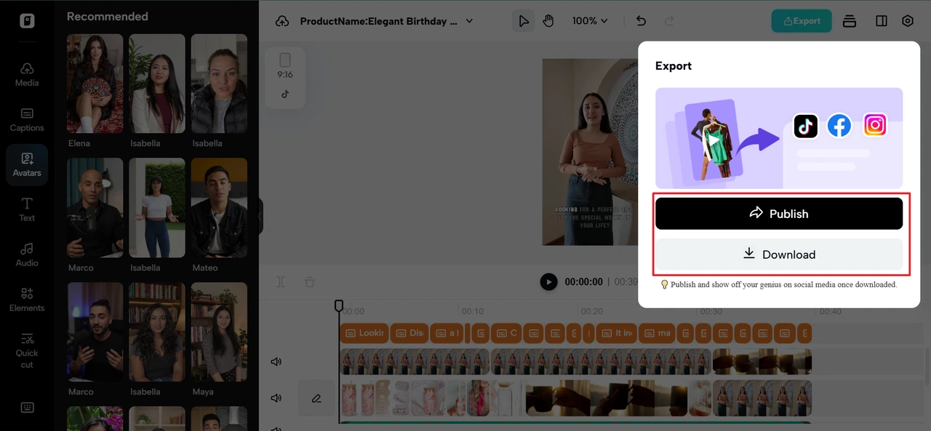The image size is (931, 431).
Task: Open the Media panel in sidebar
Action: point(27,74)
